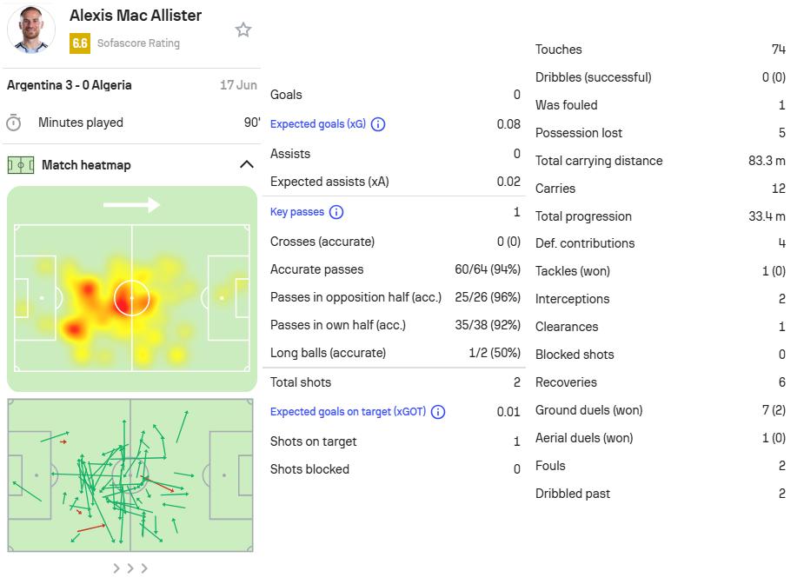Follow the Expected goals on target (xGOT) link
804x584 pixels.
(x=348, y=412)
